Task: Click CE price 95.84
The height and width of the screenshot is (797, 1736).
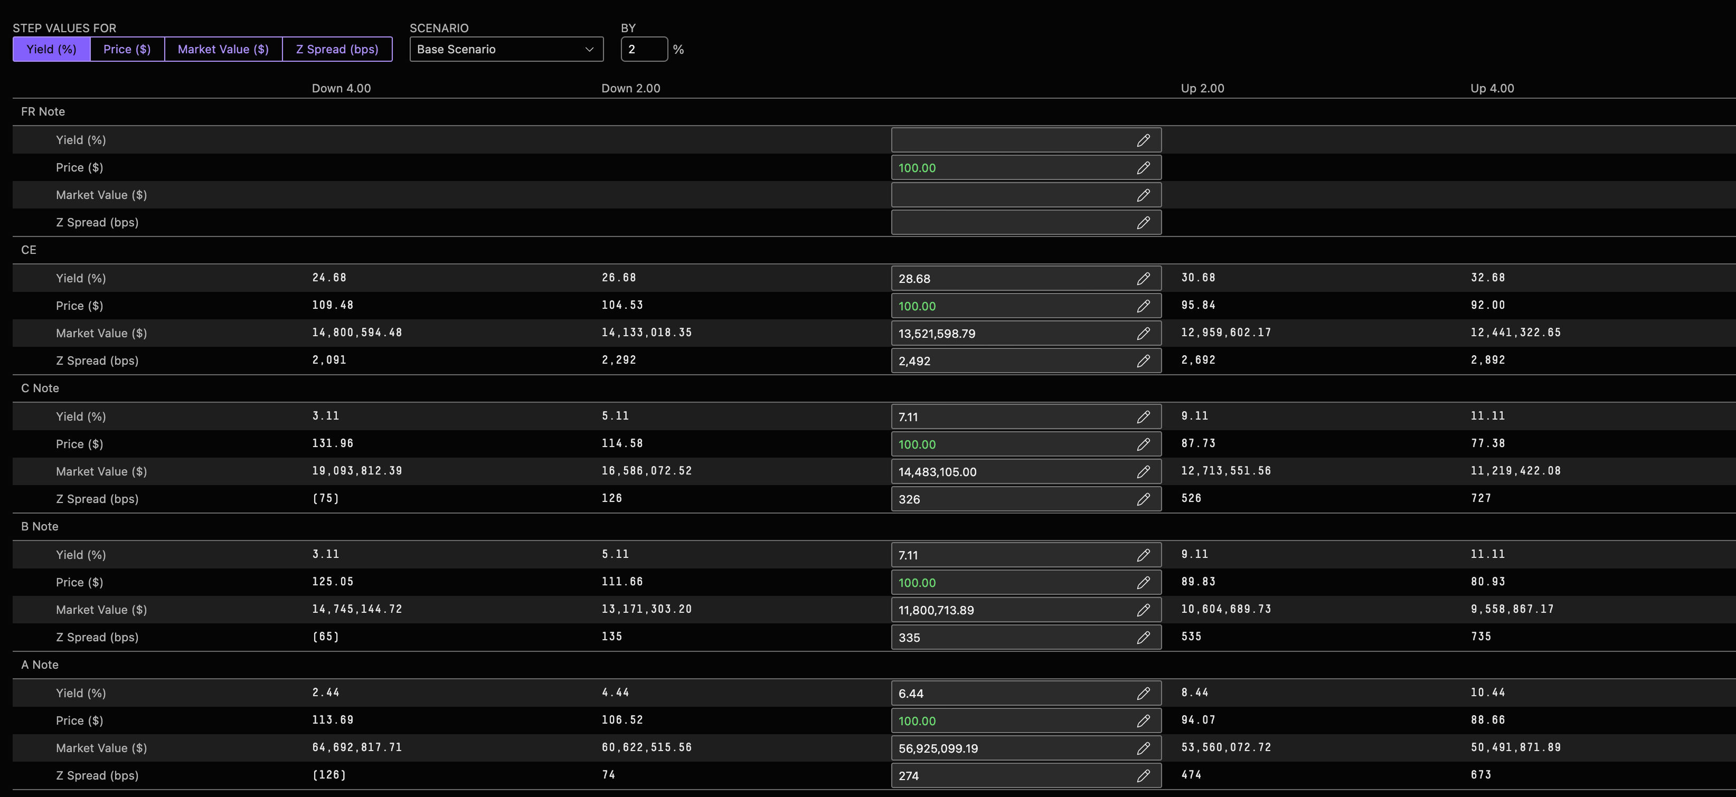Action: click(1198, 305)
